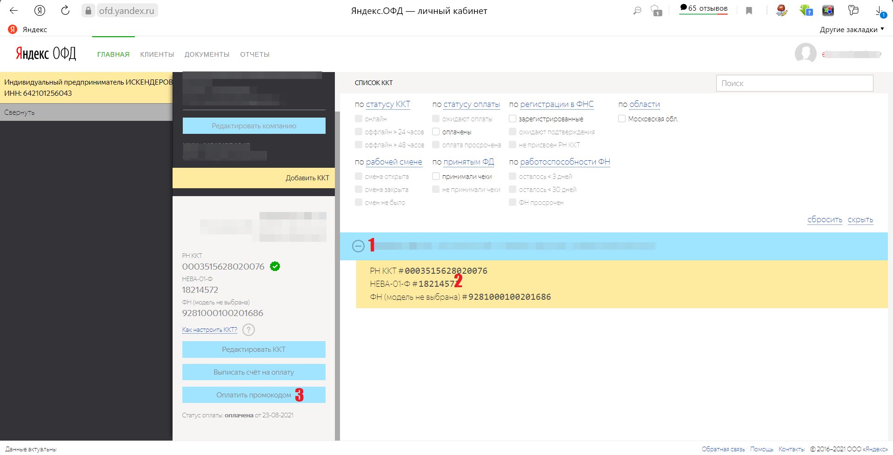
Task: Tick the ФН просрочен checkbox
Action: [513, 203]
